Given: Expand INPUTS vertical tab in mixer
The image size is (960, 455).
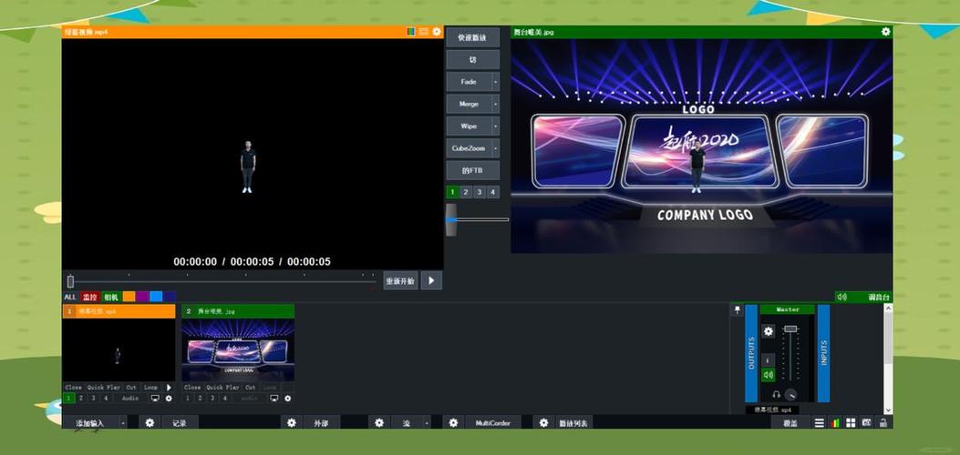Looking at the screenshot, I should coord(824,354).
